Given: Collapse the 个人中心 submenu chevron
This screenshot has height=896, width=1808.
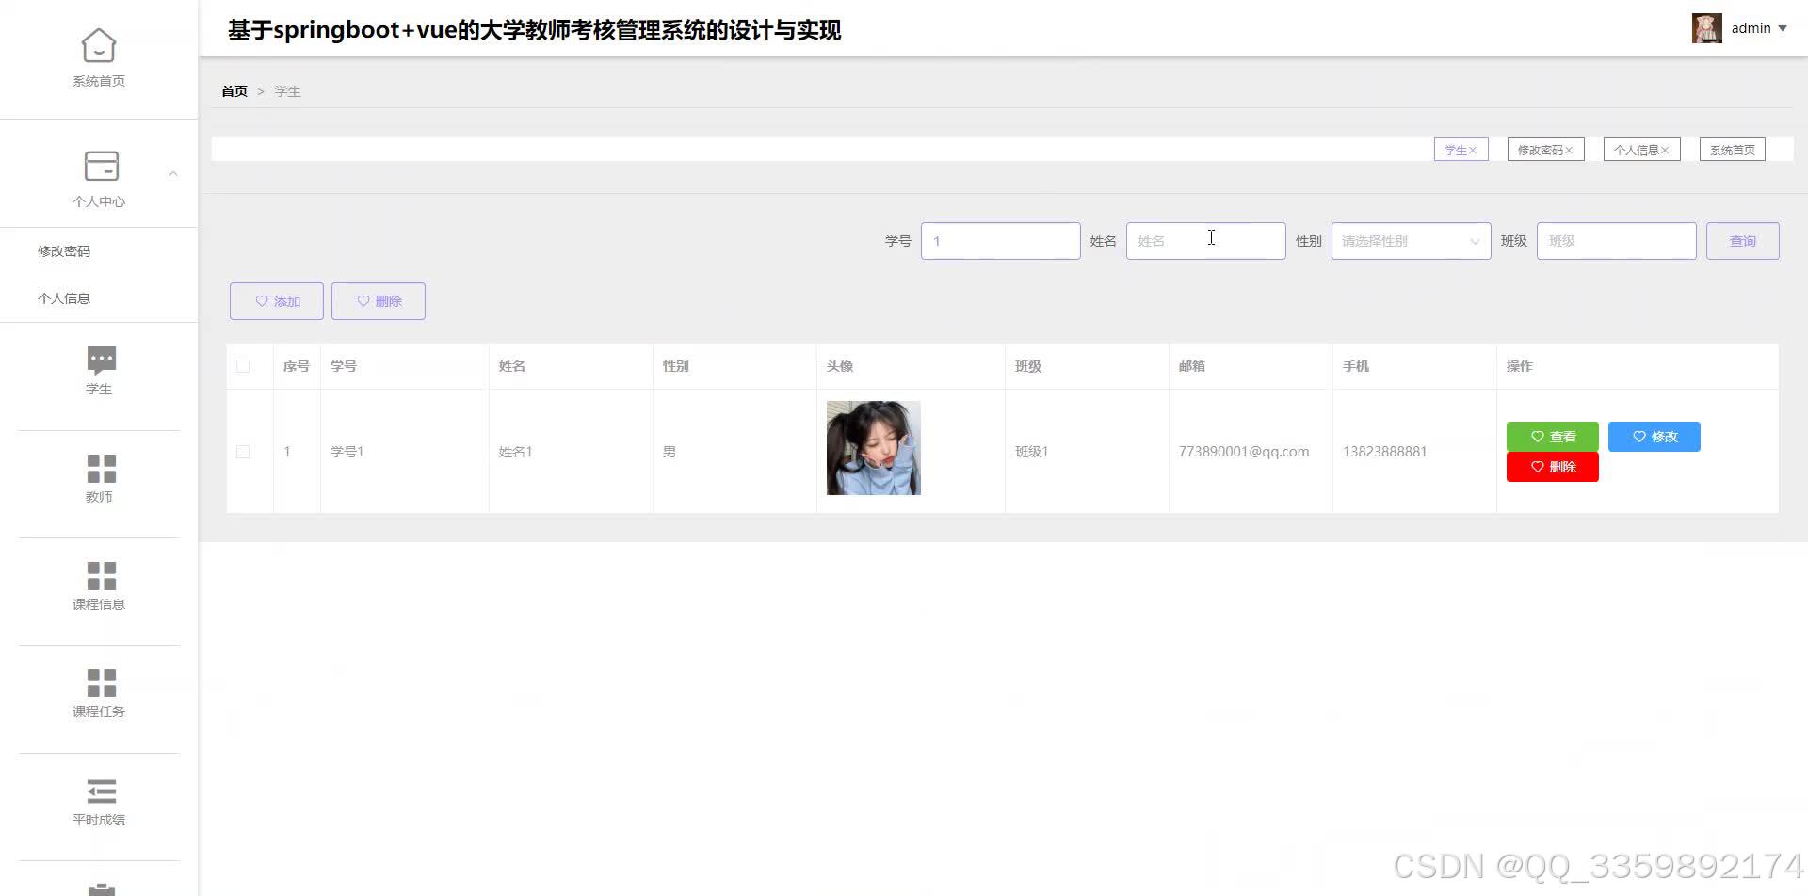Looking at the screenshot, I should point(173,174).
